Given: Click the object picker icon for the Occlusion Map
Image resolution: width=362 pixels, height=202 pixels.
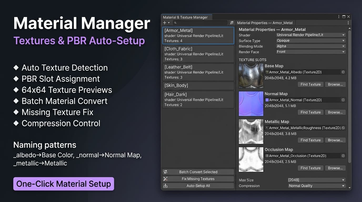Looking at the screenshot, I should click(343, 155).
